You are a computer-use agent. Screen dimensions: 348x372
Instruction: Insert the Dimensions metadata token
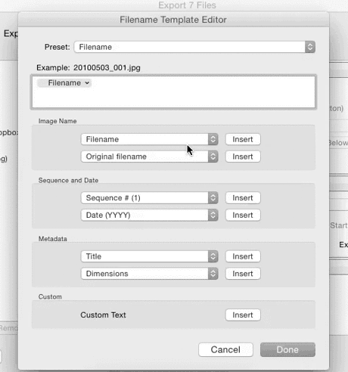click(243, 274)
